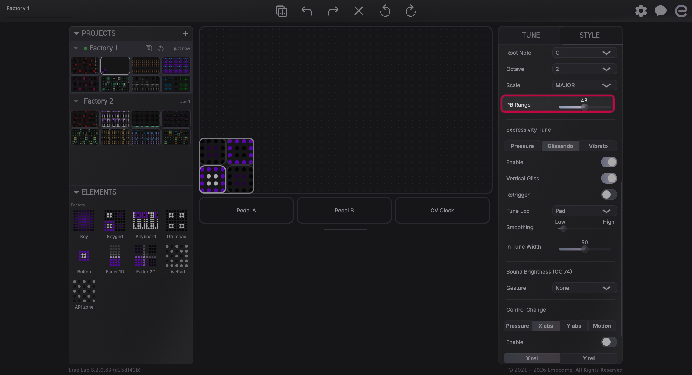This screenshot has height=375, width=692.
Task: Select X rel option
Action: [x=532, y=358]
